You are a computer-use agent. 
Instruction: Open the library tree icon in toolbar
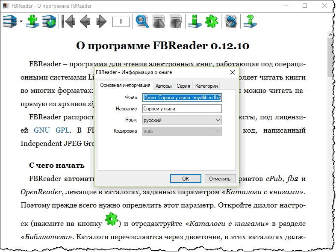tap(10, 21)
